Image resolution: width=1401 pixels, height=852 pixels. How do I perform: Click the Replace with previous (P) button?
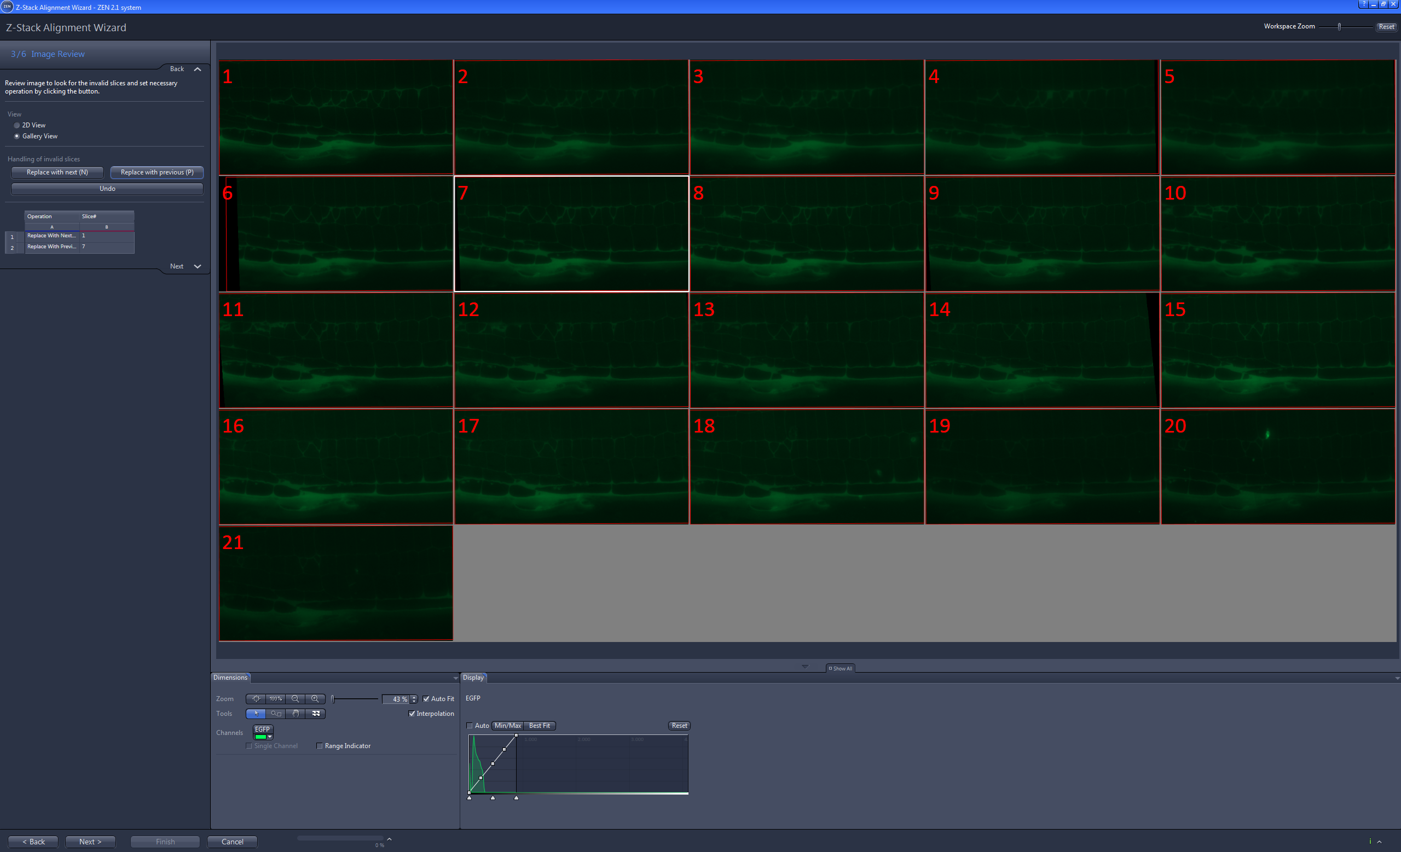pyautogui.click(x=157, y=172)
